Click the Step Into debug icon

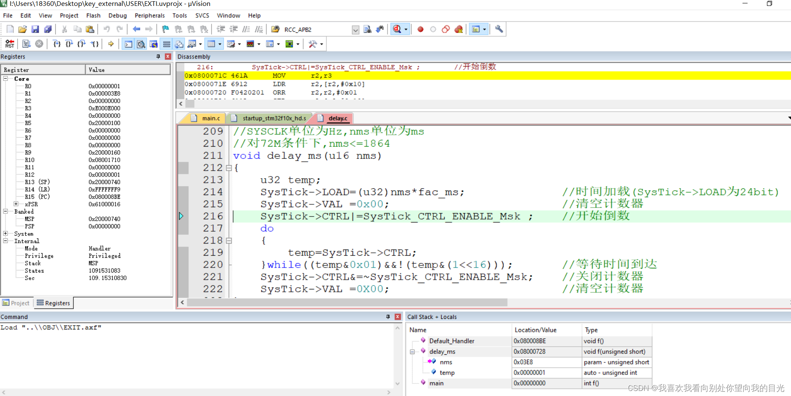[57, 43]
